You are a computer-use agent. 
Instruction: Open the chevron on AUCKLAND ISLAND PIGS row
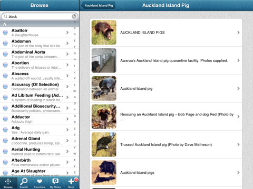(x=238, y=33)
